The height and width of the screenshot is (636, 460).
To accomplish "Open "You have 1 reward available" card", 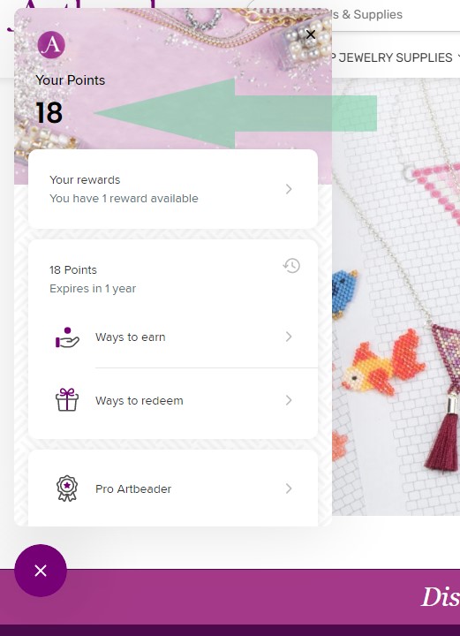I will coord(173,189).
